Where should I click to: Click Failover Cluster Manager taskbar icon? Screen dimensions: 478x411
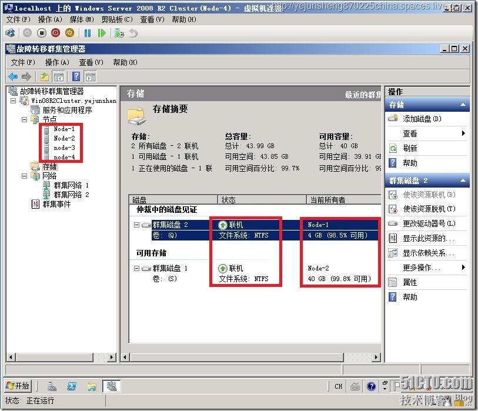(111, 387)
